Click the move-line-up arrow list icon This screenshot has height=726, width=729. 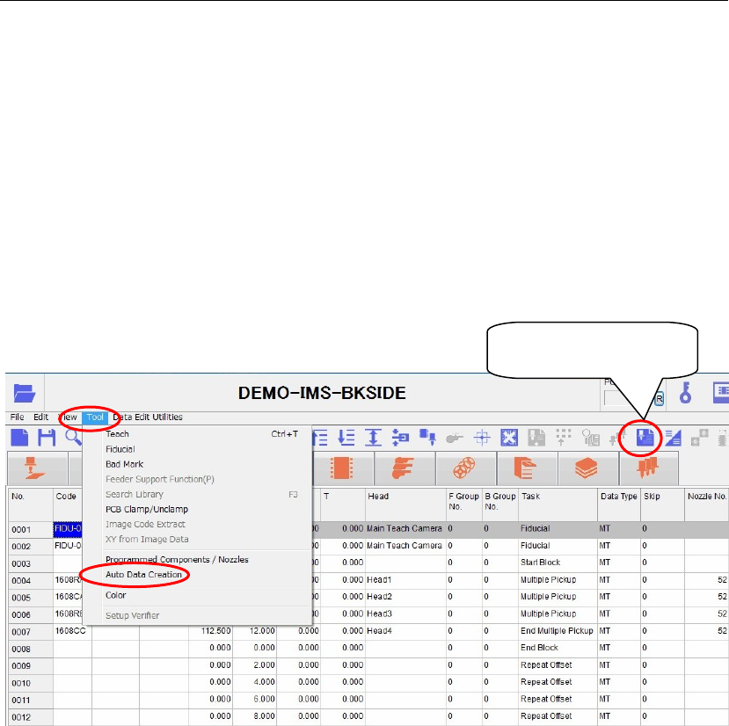[320, 438]
